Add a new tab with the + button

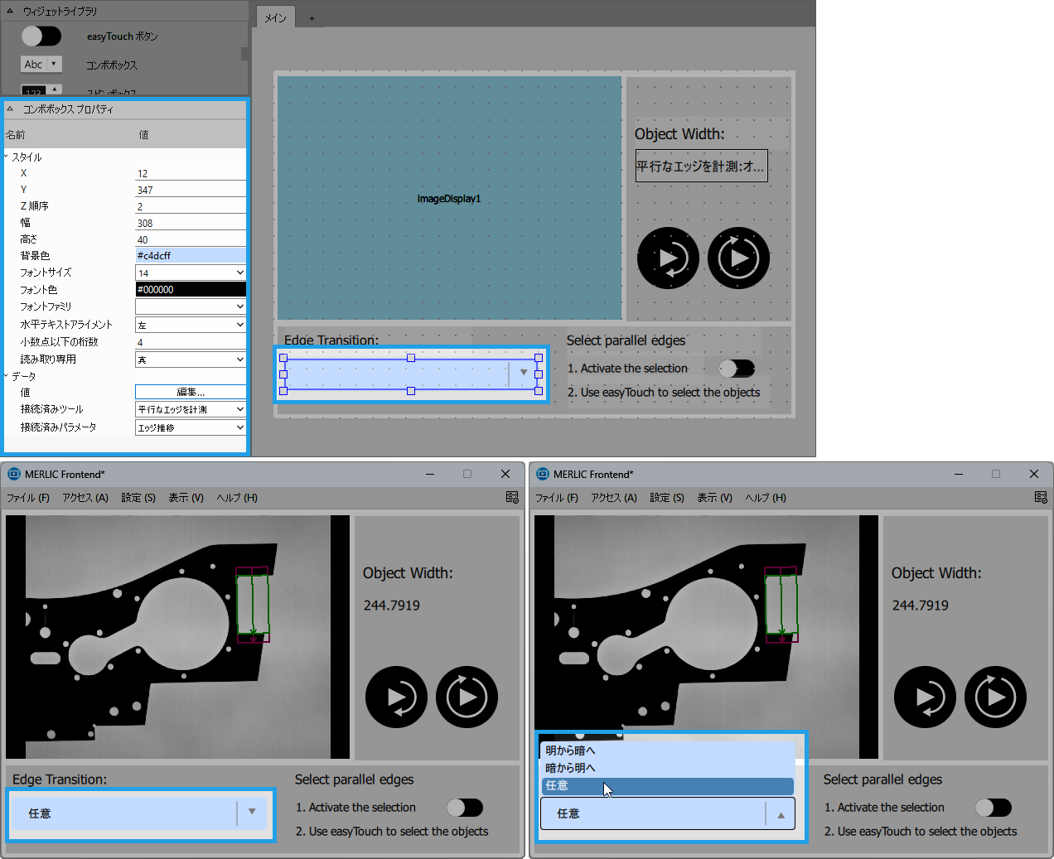pos(312,18)
